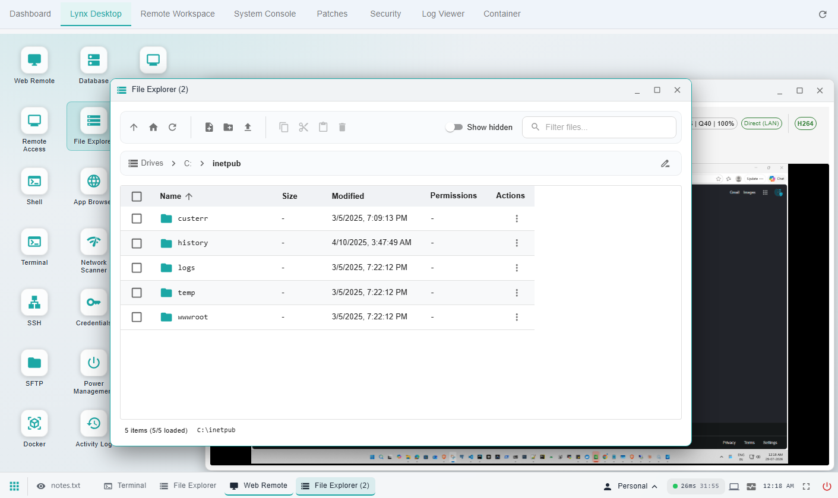The width and height of the screenshot is (838, 498).
Task: Launch the Terminal desktop icon
Action: [x=34, y=242]
